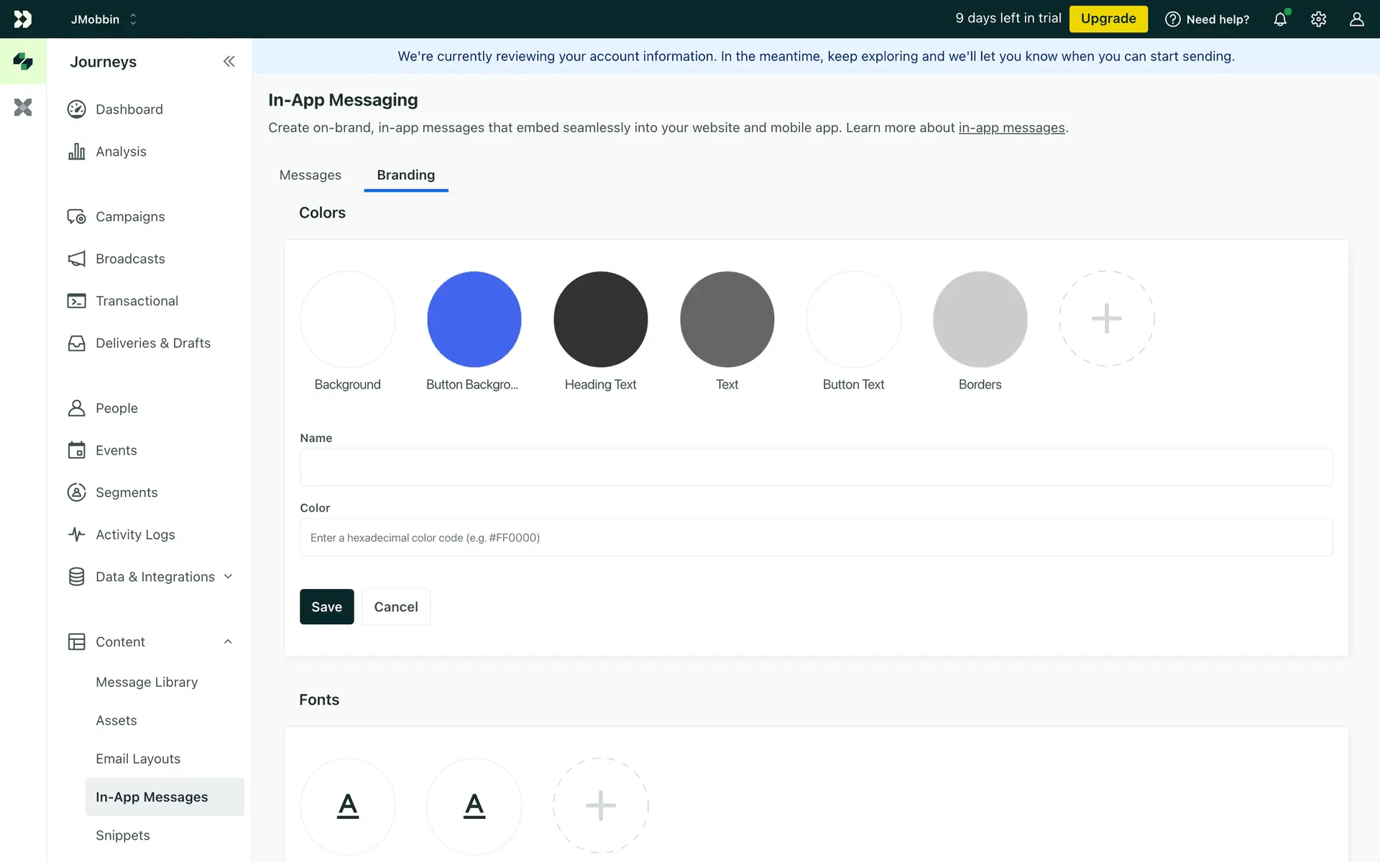
Task: Select the Button Background blue swatch
Action: [474, 319]
